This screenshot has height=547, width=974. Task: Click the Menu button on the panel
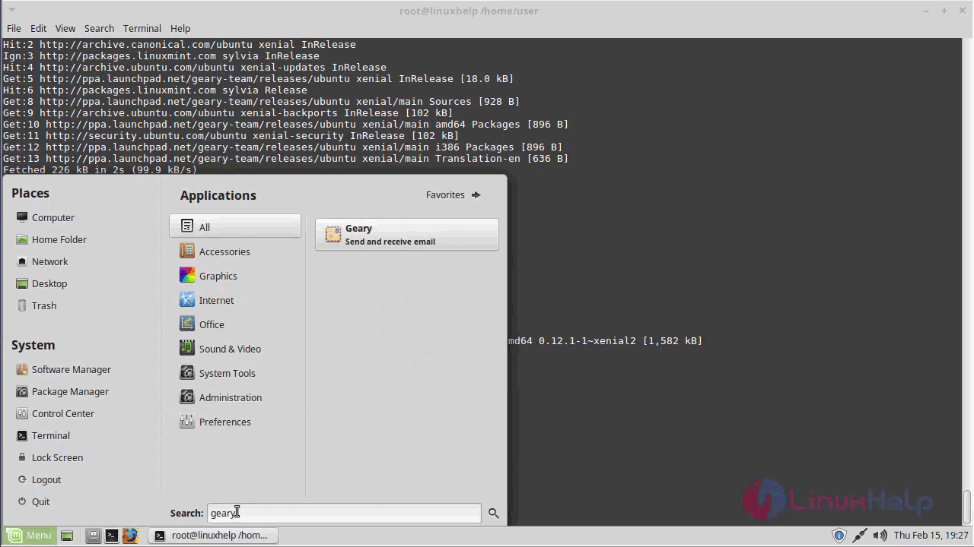(x=29, y=536)
